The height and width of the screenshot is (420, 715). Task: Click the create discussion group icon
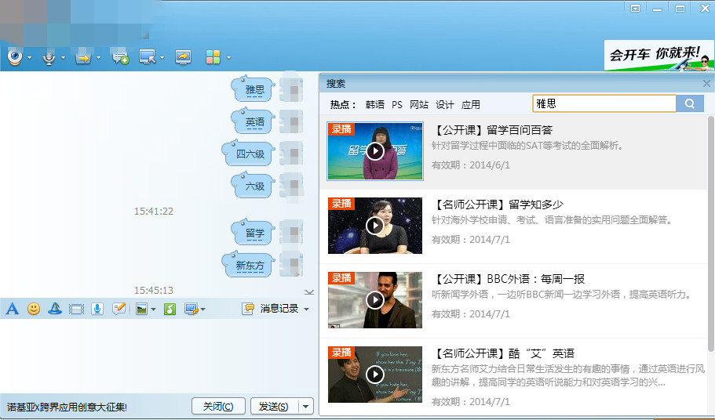tap(120, 56)
